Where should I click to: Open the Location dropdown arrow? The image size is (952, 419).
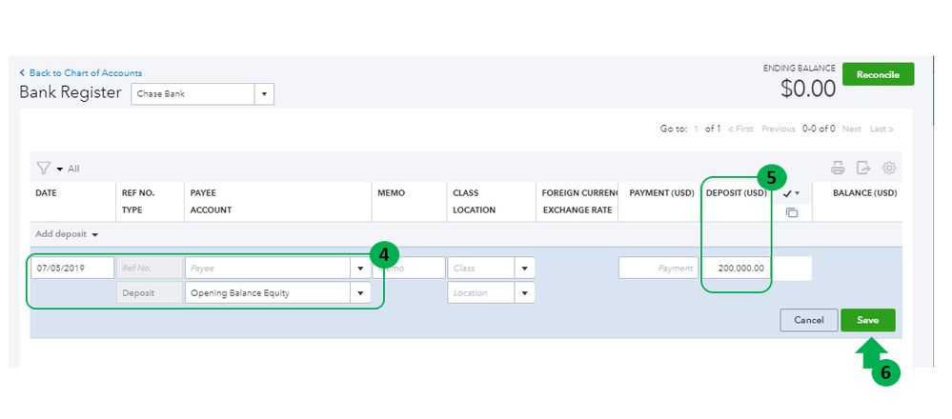tap(525, 293)
